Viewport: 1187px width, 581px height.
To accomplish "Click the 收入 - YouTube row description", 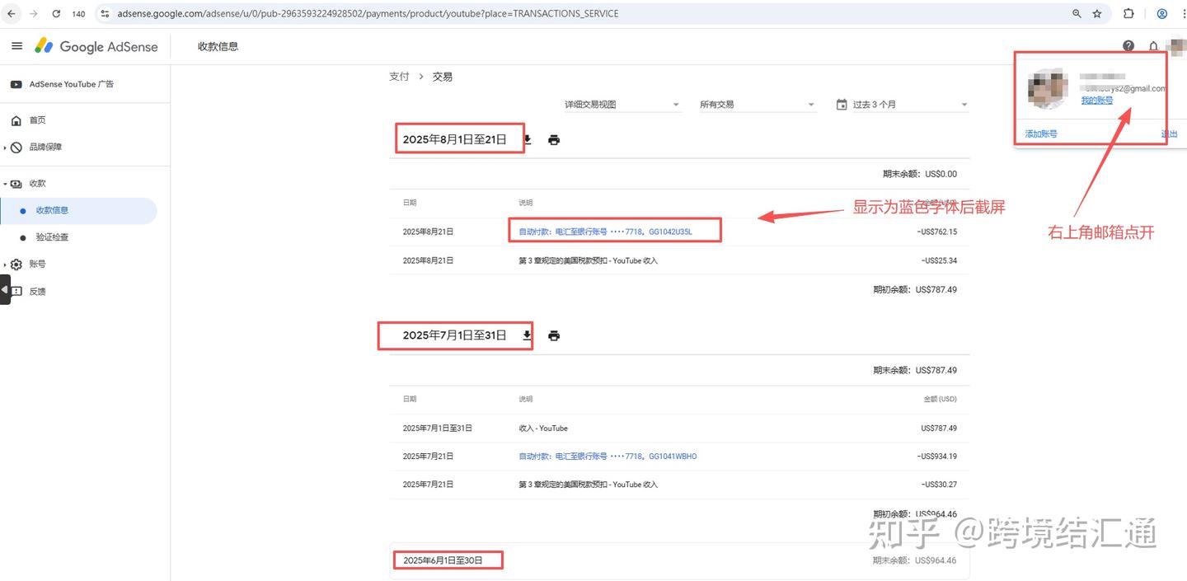I will tap(543, 428).
